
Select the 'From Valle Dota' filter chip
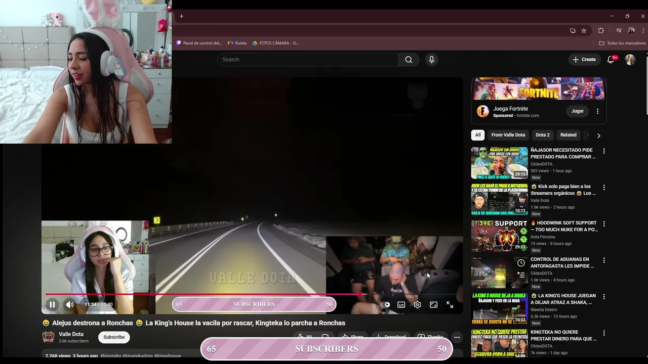[x=508, y=135]
